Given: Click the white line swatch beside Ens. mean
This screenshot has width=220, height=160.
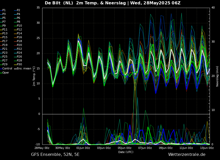Looking at the screenshot, I should click(15, 69).
